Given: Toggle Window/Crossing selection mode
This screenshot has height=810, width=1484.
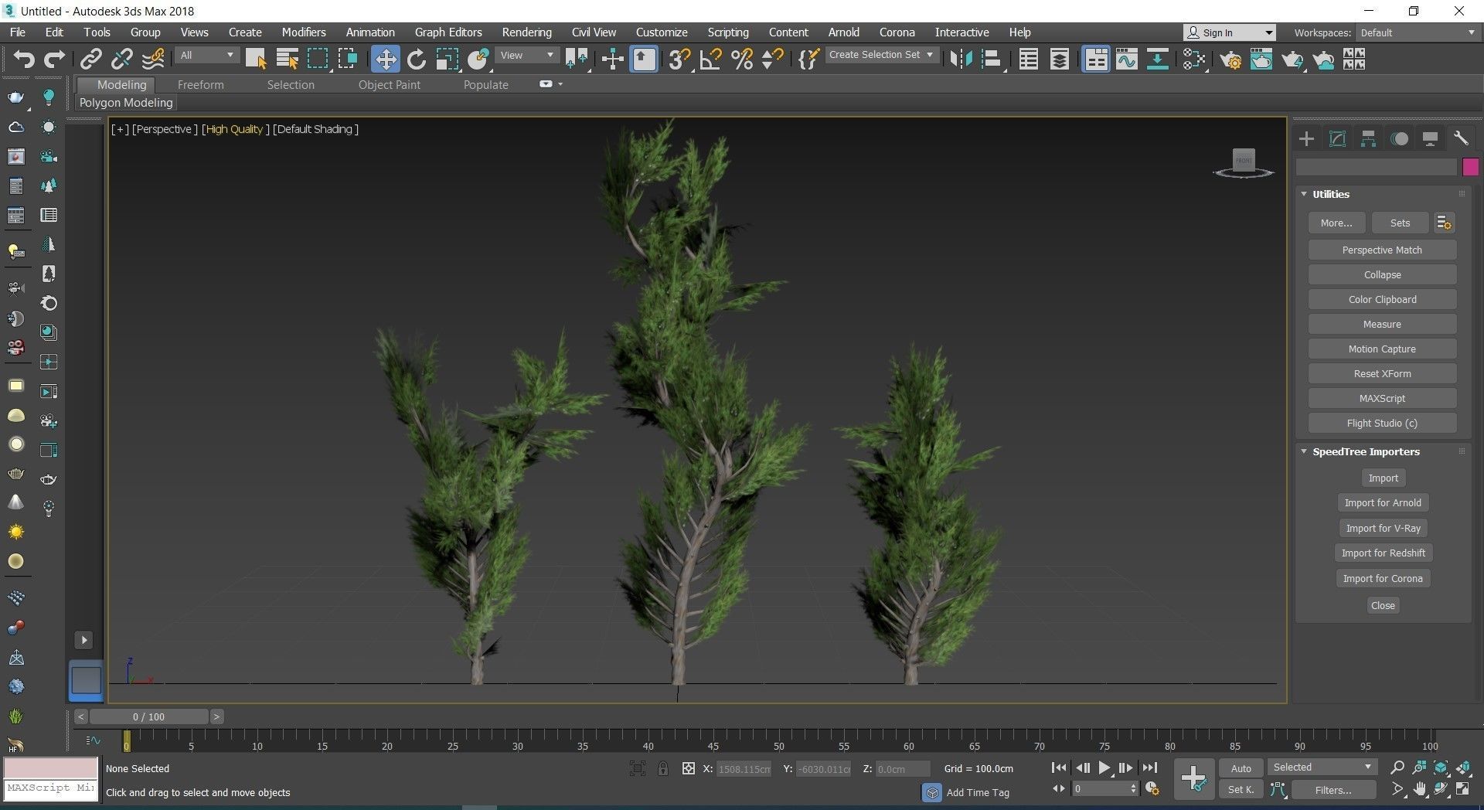Looking at the screenshot, I should [x=348, y=60].
